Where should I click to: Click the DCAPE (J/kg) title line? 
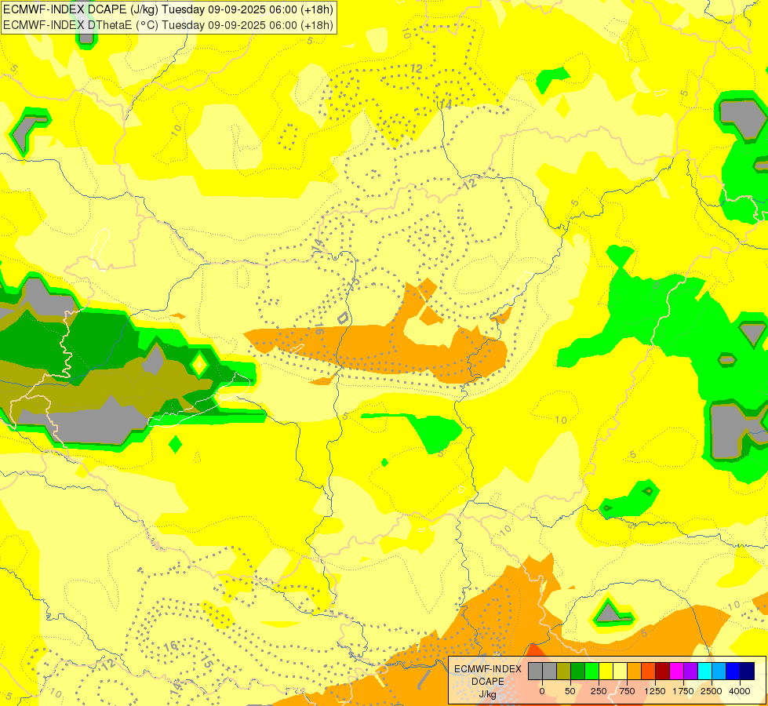[x=168, y=9]
